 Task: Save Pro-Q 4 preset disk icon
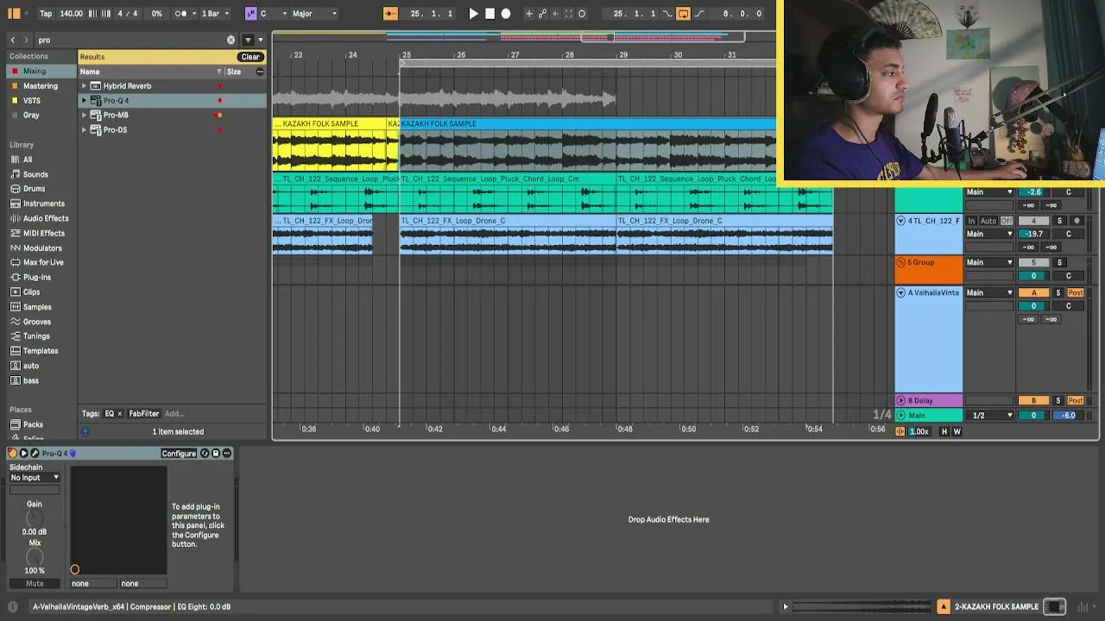216,454
